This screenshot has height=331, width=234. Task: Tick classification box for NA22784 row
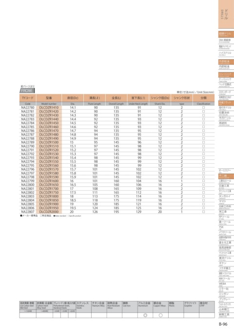coord(203,123)
